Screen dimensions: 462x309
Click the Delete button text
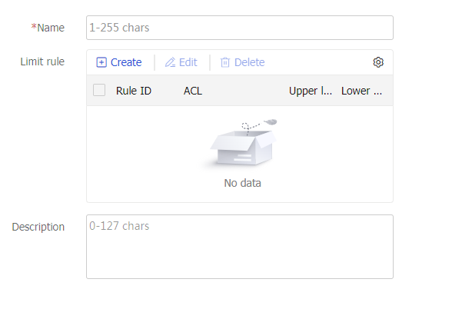click(249, 62)
